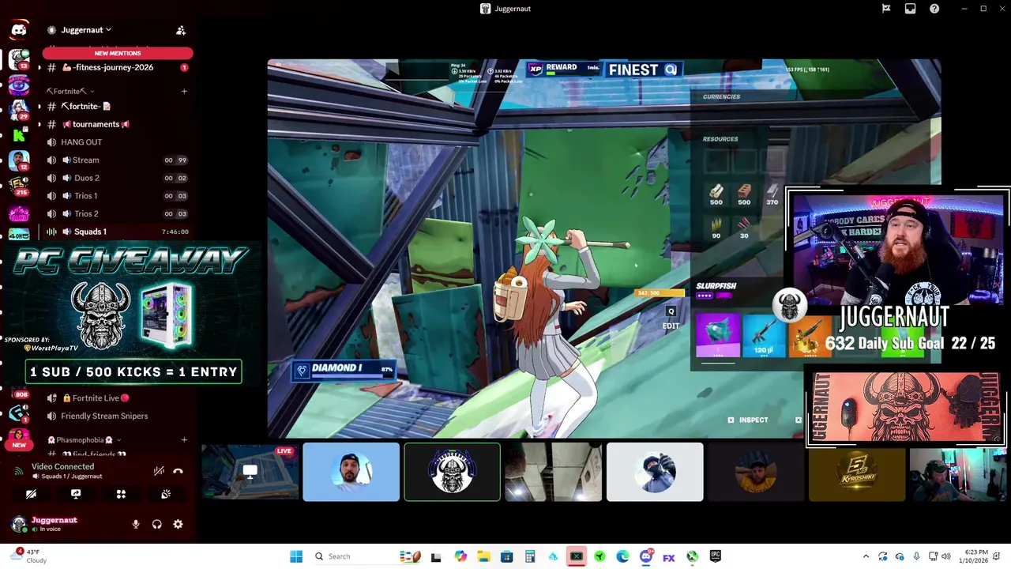This screenshot has width=1011, height=569.
Task: Click the main Fortnite stream video
Action: tap(603, 248)
